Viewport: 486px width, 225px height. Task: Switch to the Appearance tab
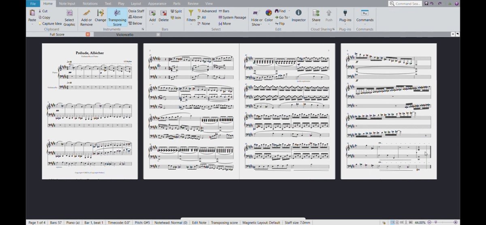pyautogui.click(x=157, y=4)
